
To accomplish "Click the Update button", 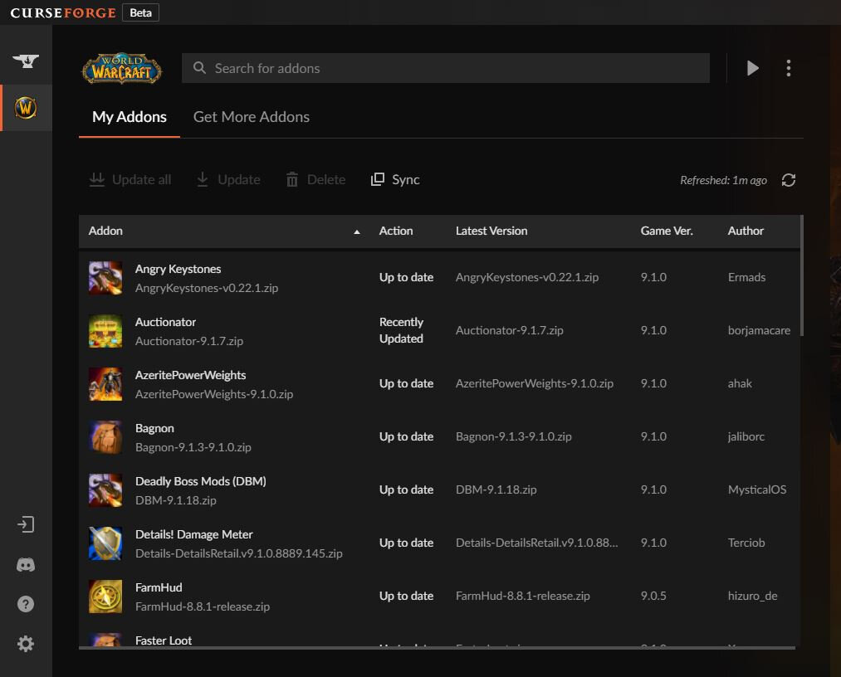I will [228, 179].
